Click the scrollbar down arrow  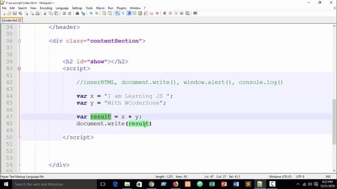point(334,171)
